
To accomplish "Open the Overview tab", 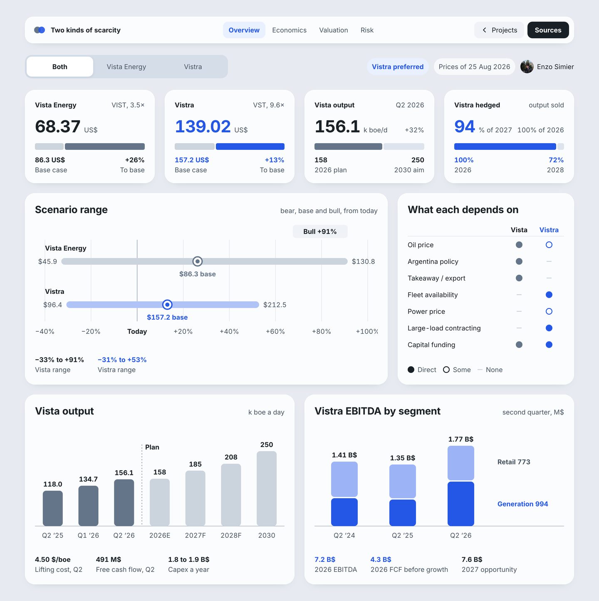I will (x=244, y=30).
